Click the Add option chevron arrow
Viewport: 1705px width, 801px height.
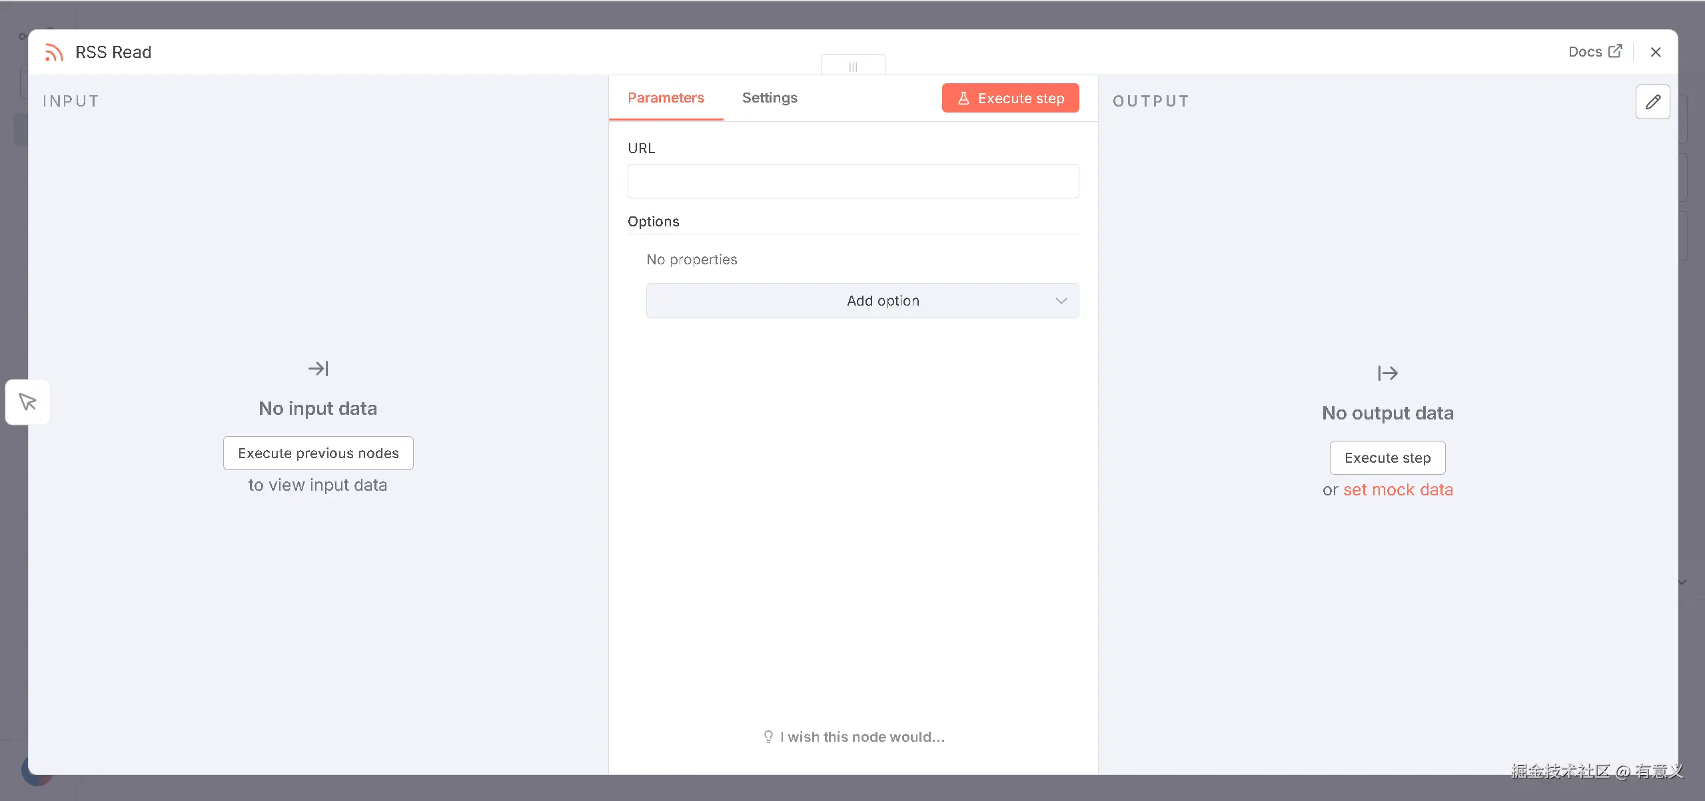pos(1061,301)
